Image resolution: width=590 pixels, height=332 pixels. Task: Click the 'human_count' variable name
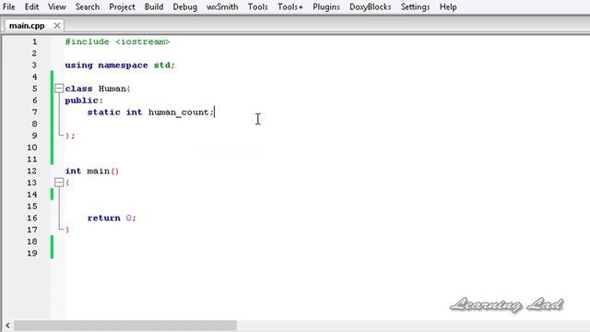pyautogui.click(x=179, y=113)
